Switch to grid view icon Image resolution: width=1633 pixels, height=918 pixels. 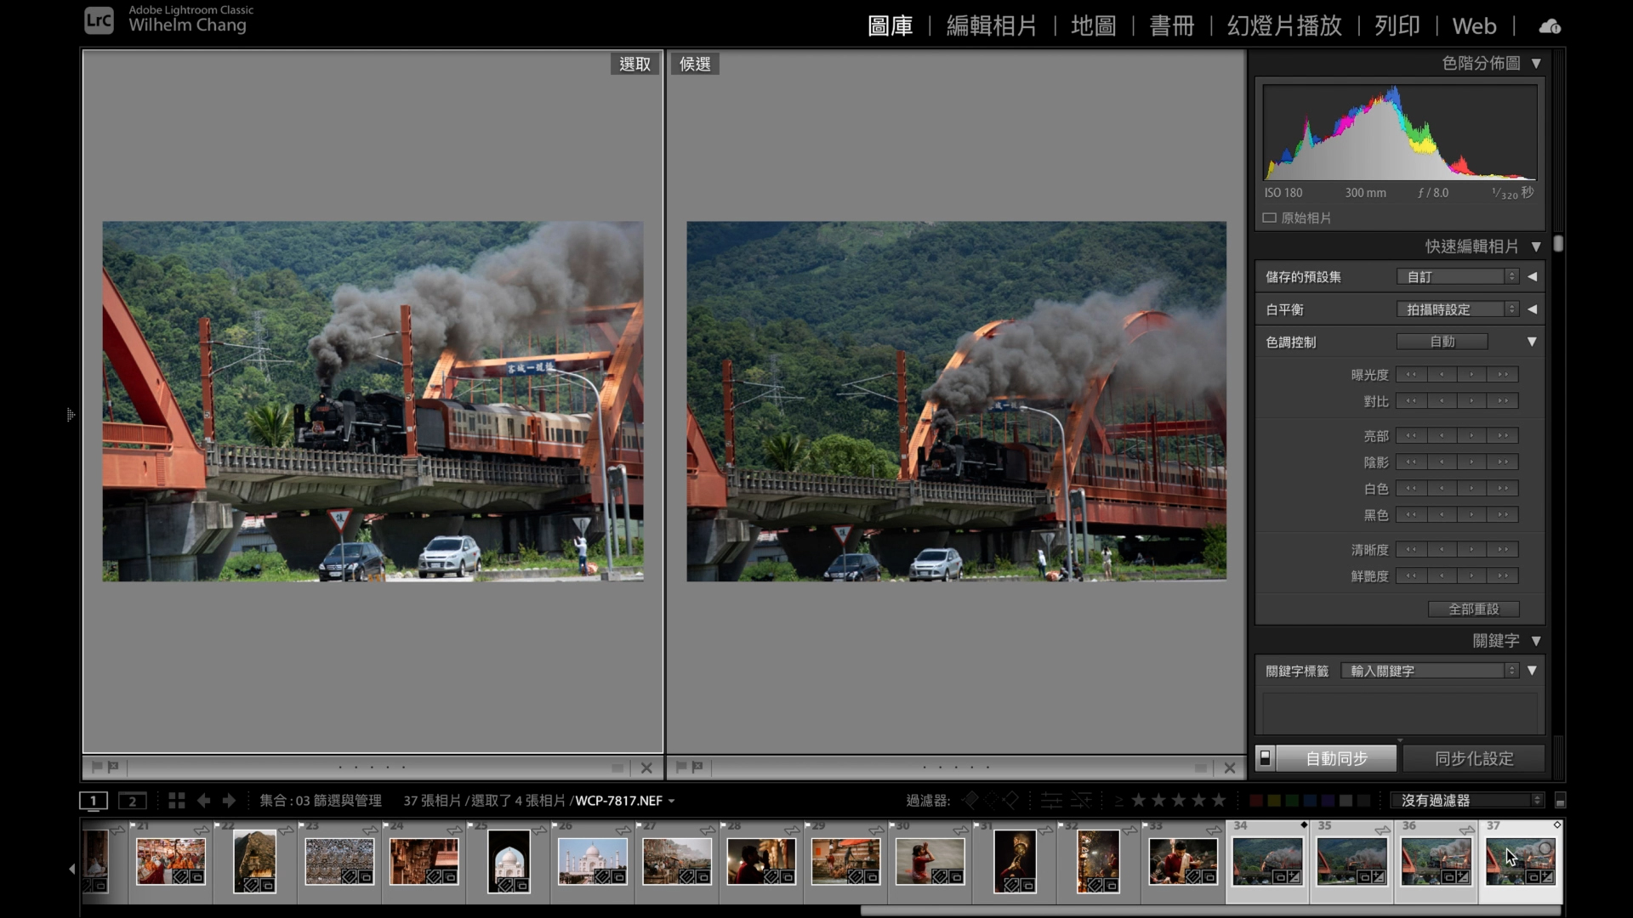pos(176,801)
